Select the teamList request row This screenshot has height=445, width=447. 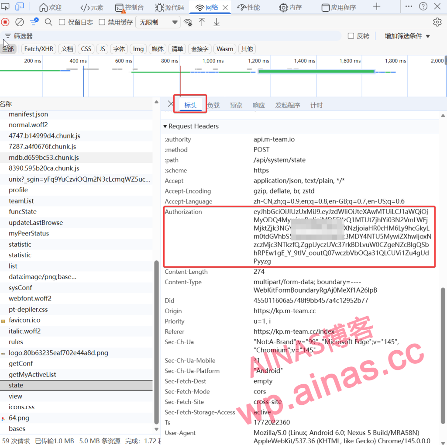[76, 201]
